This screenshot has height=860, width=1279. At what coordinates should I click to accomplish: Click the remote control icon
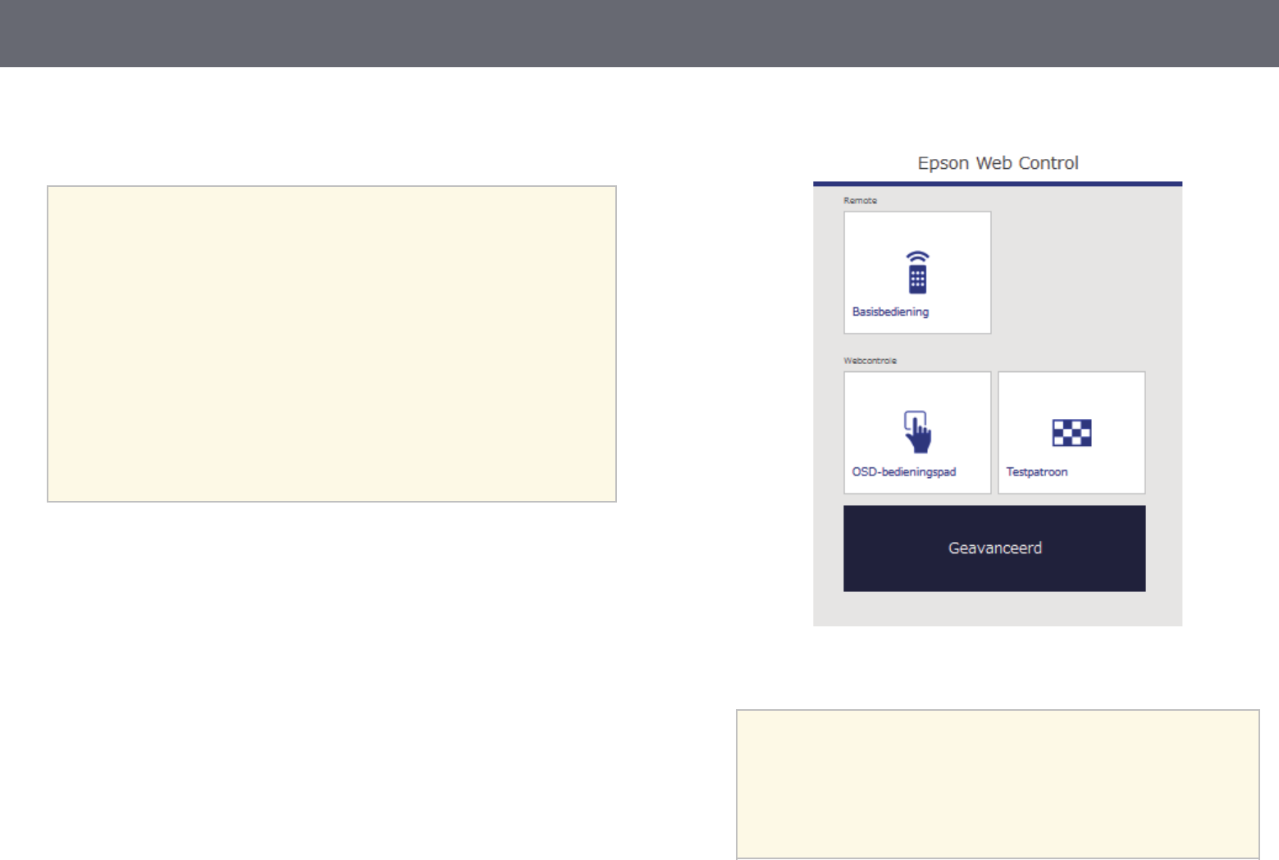917,272
